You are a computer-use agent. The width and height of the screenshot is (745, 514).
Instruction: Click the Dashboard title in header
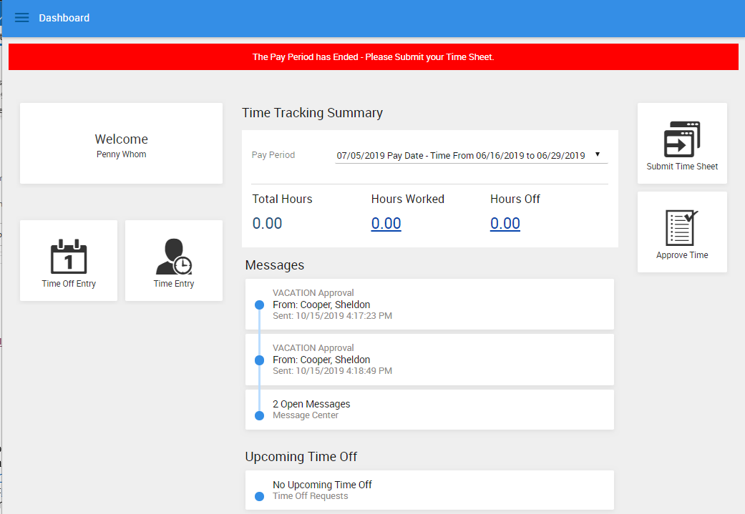pyautogui.click(x=64, y=18)
